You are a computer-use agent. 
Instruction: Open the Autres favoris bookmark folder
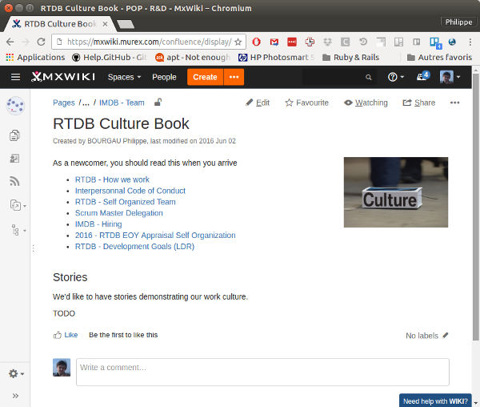click(x=439, y=58)
